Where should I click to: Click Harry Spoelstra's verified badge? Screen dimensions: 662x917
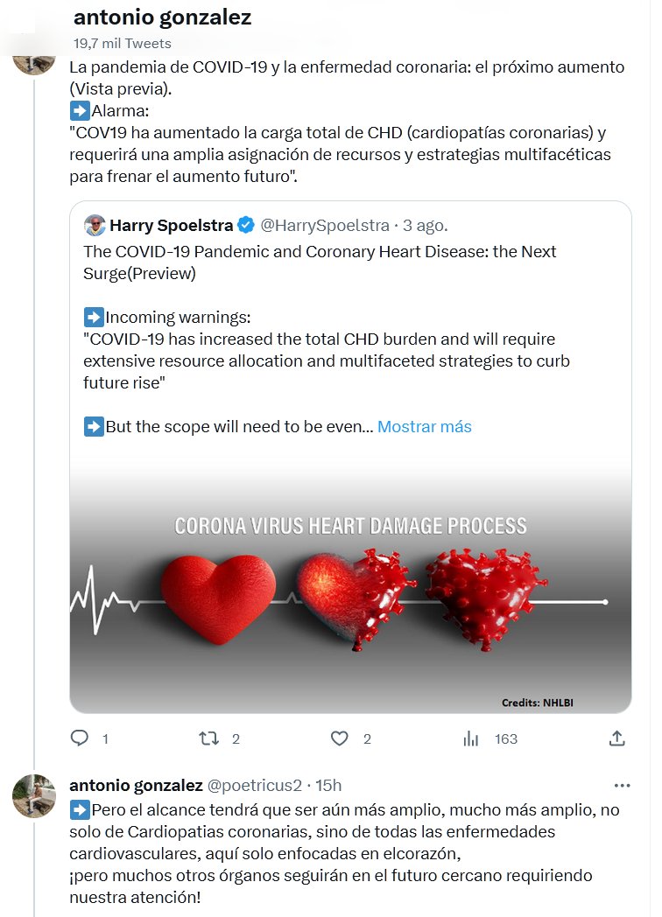[x=247, y=225]
